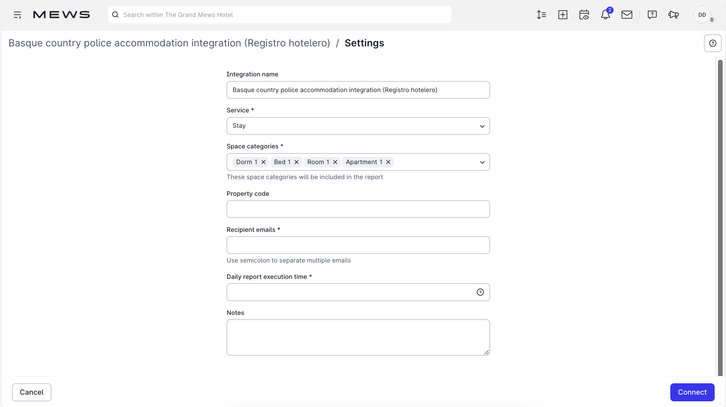This screenshot has height=407, width=726.
Task: Remove the Dorm 1 space category
Action: click(x=263, y=162)
